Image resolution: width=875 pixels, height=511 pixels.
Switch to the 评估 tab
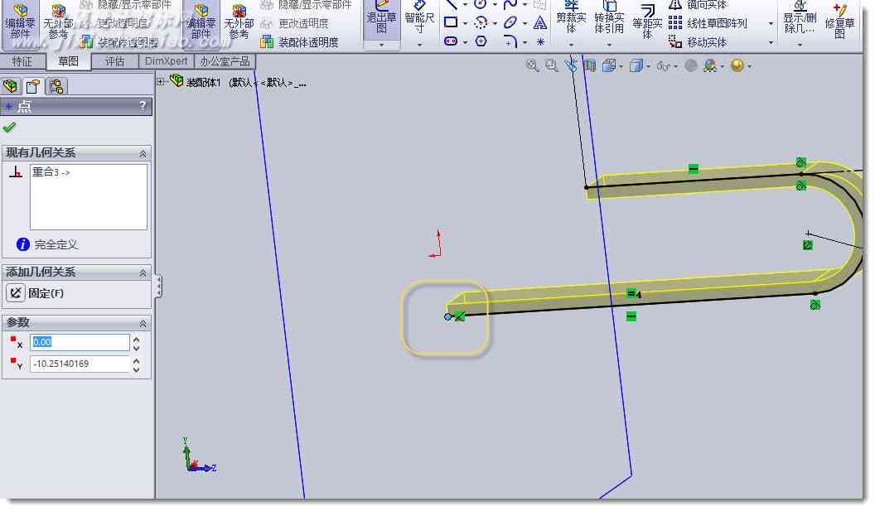(x=114, y=61)
